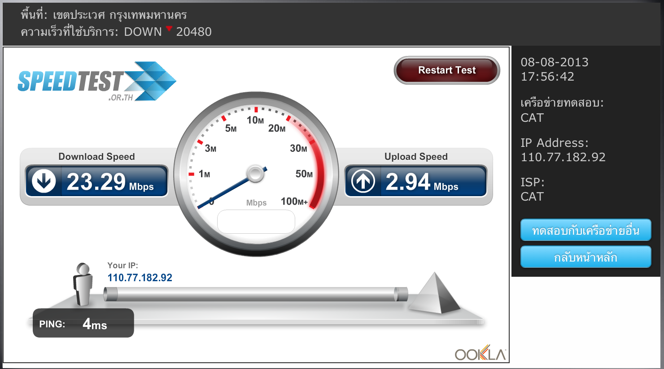Click the ทดสอบกับเครือข่ายอื่น button
Image resolution: width=664 pixels, height=369 pixels.
tap(585, 230)
